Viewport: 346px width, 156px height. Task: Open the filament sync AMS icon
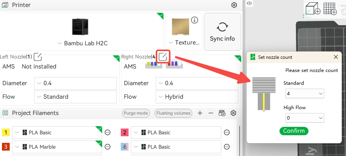pyautogui.click(x=222, y=113)
